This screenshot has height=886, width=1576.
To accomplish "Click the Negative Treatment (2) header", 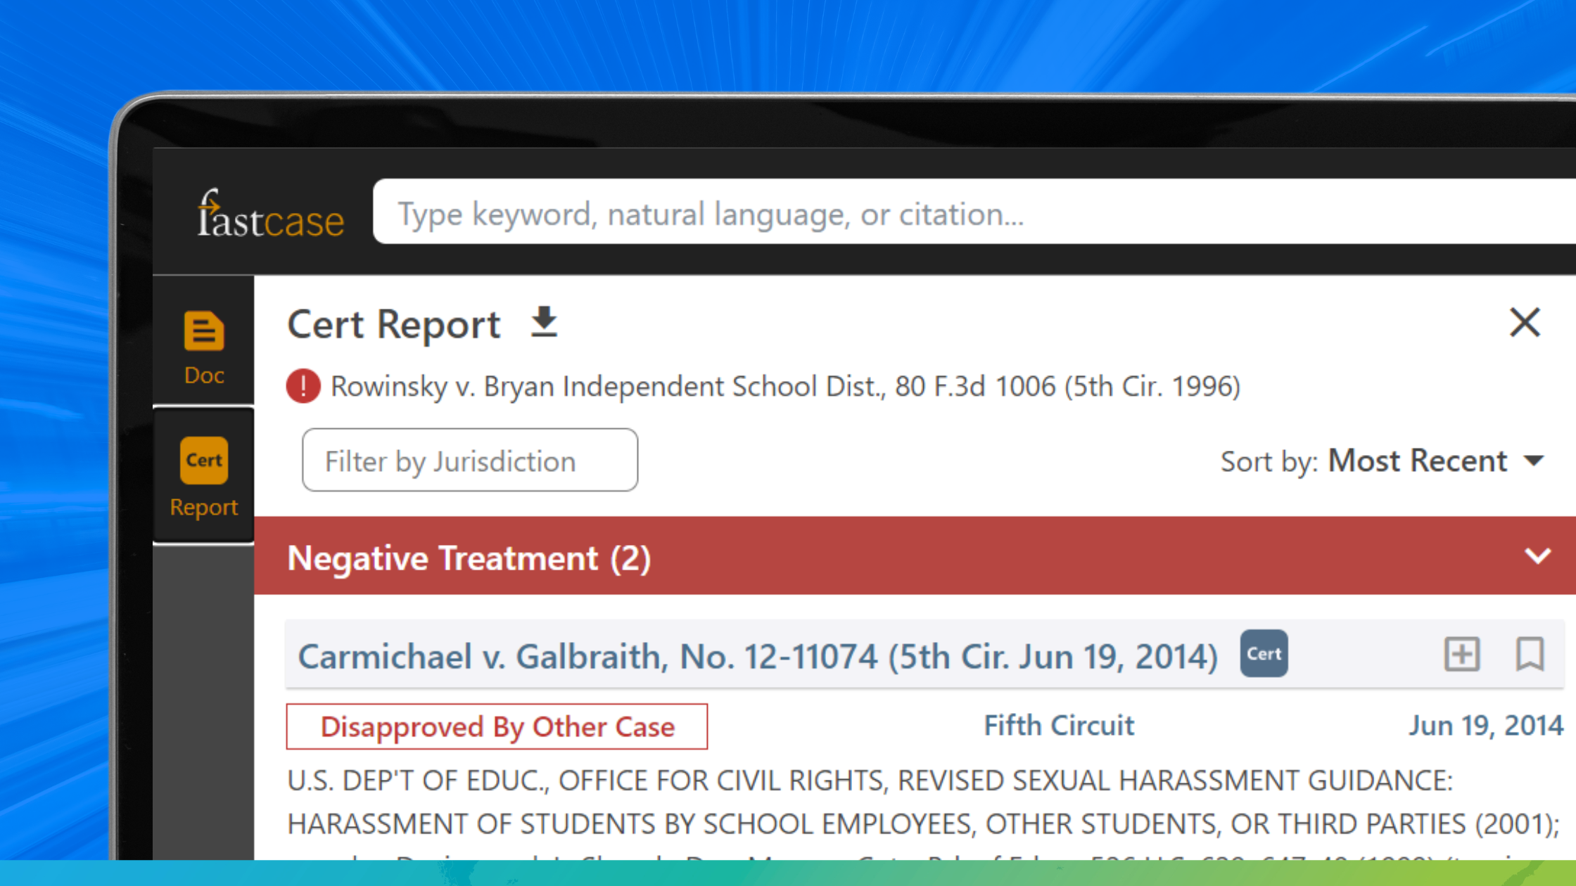I will coord(469,558).
